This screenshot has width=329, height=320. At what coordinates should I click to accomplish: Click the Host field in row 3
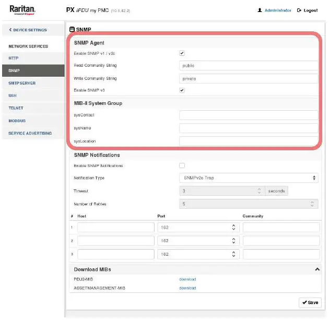coord(116,254)
